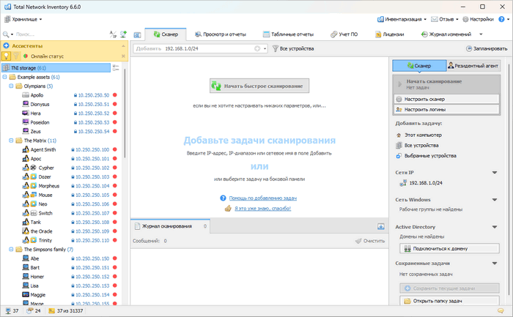
Task: Click the add device icon beside search
Action: [124, 34]
